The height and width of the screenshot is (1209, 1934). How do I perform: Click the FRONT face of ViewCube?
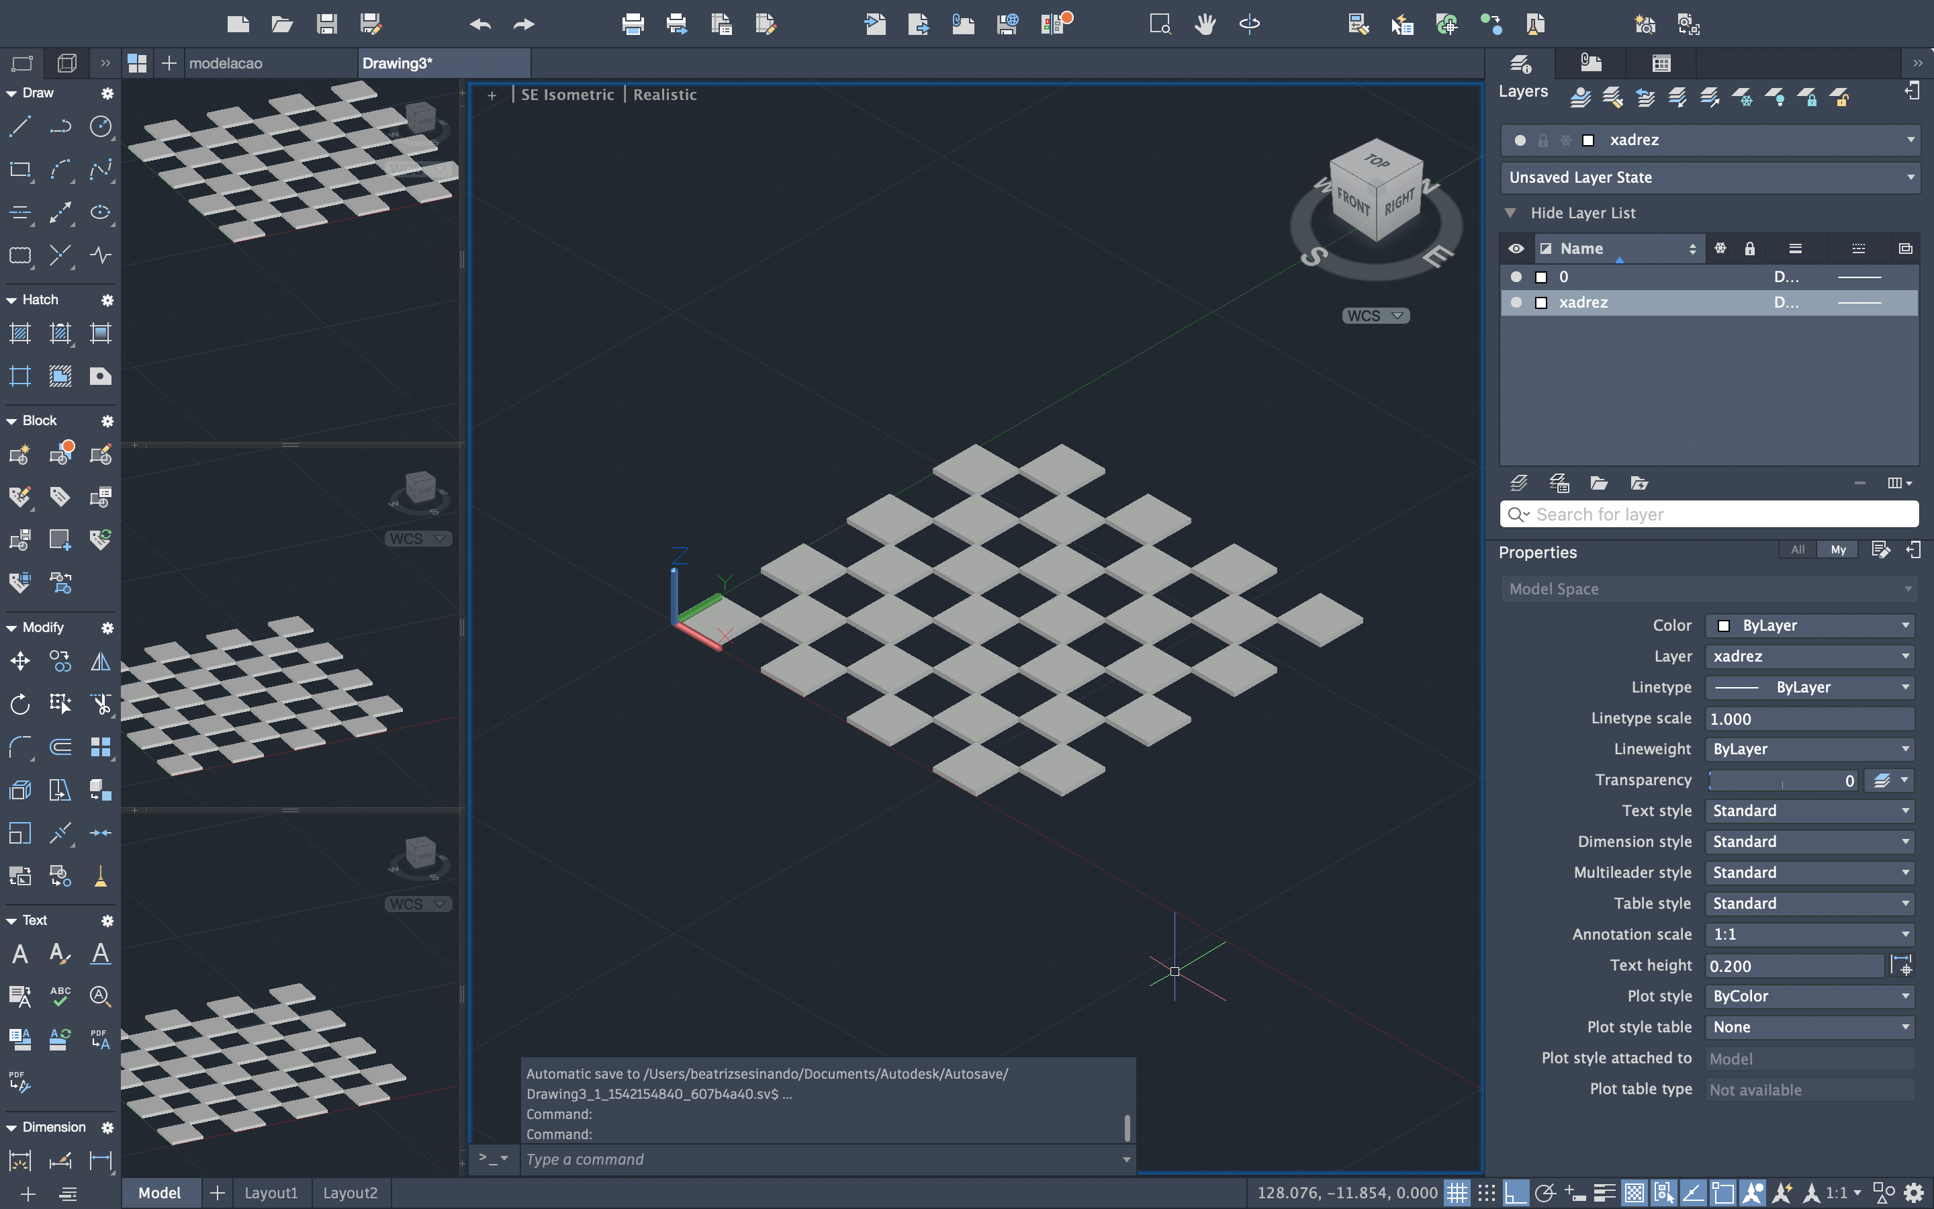(x=1352, y=201)
